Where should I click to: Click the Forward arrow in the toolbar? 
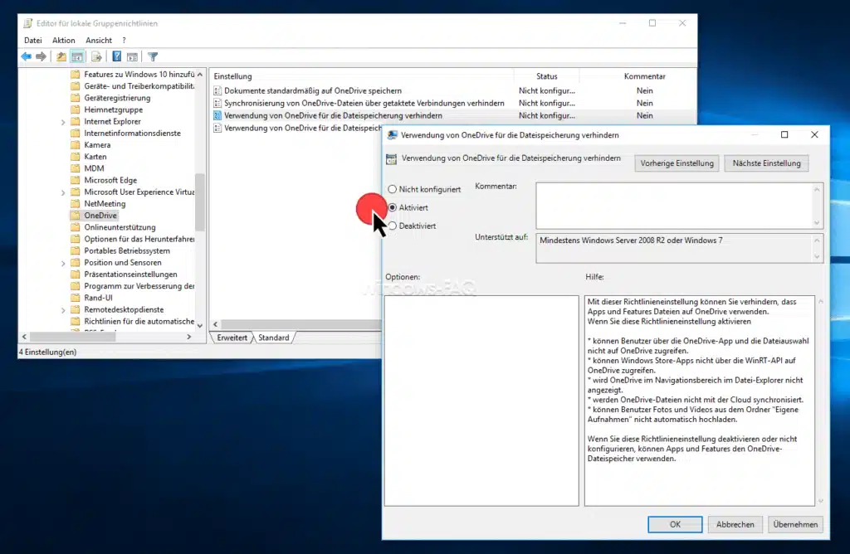coord(42,56)
